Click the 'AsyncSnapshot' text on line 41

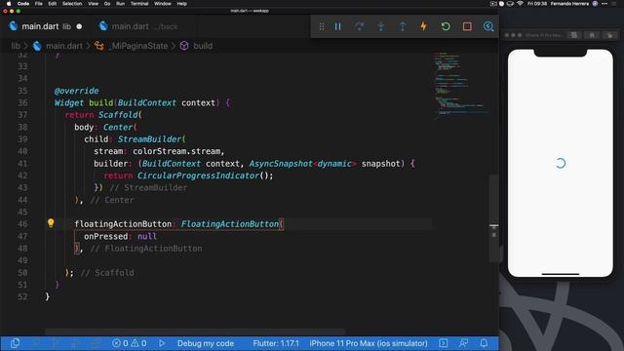point(281,164)
